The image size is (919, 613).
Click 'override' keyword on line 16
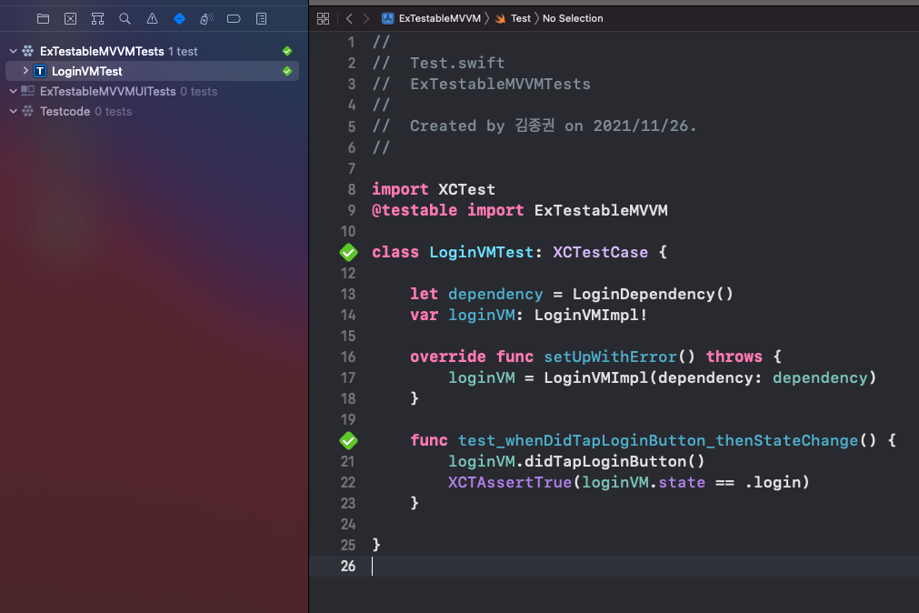[x=448, y=357]
